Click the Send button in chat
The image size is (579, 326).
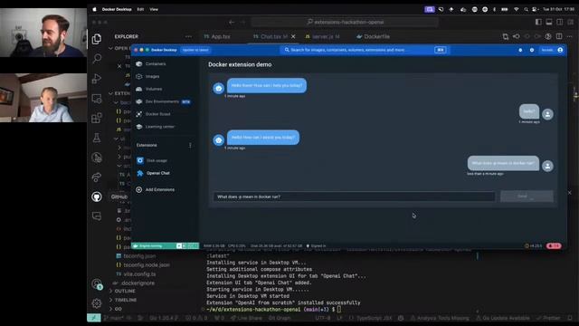pyautogui.click(x=527, y=197)
